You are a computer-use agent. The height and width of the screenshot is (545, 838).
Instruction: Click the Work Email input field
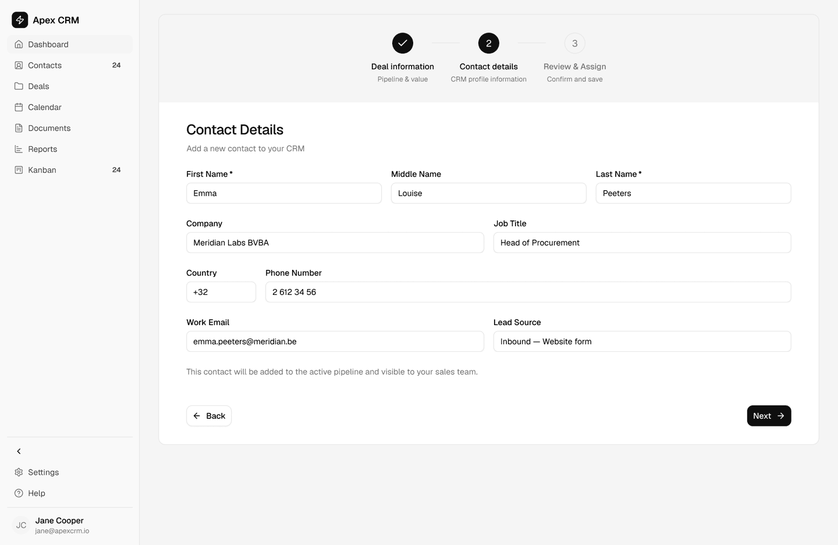(x=335, y=341)
